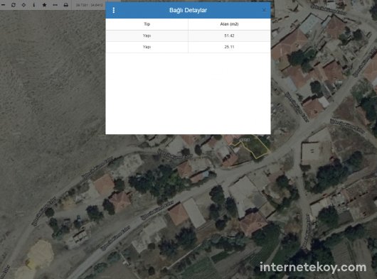377x279 pixels.
Task: Open the three-dot menu in Bağlı Detaylar
Action: 114,10
